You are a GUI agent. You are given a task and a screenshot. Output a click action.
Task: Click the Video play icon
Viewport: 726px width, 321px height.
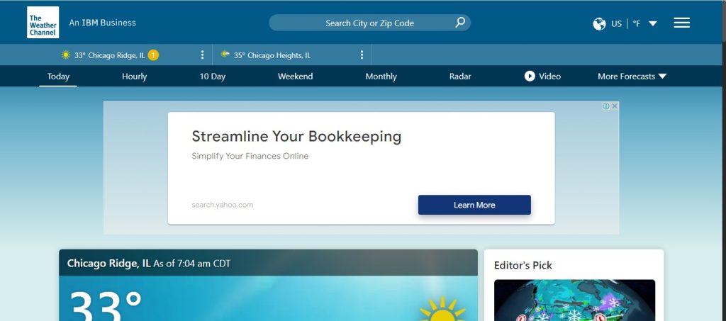click(x=530, y=77)
